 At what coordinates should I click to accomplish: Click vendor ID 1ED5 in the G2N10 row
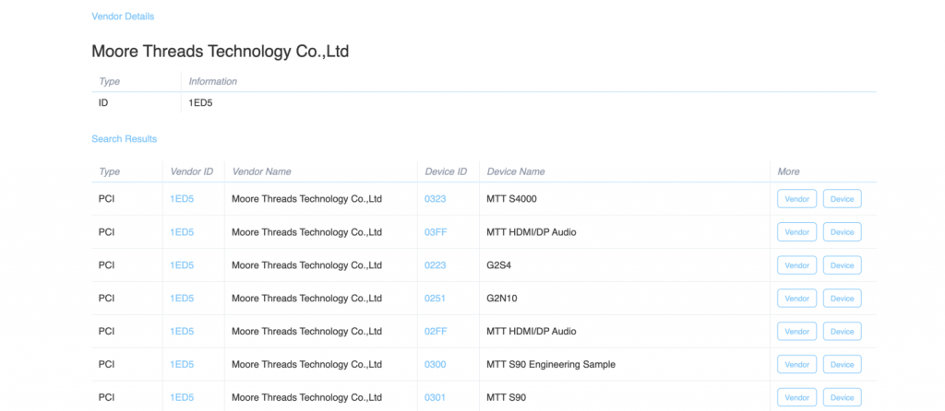[x=182, y=298]
